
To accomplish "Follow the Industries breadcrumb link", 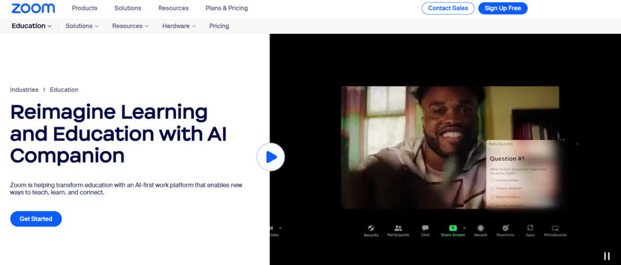I will (24, 90).
